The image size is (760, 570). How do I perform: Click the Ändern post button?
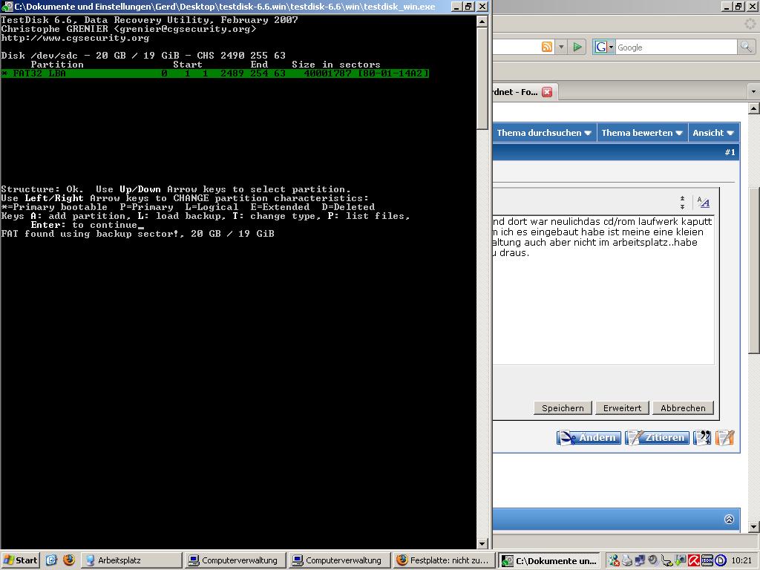[589, 438]
